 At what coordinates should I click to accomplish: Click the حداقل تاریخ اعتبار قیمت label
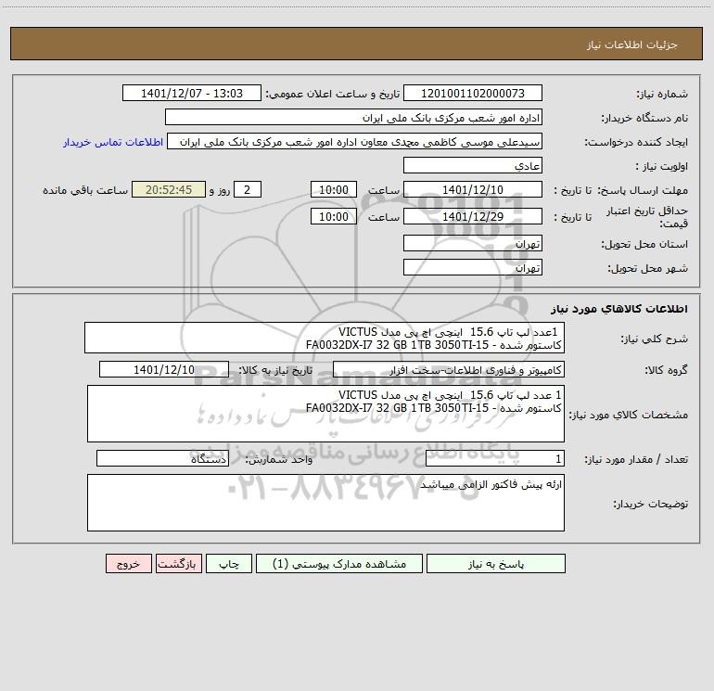[x=647, y=217]
